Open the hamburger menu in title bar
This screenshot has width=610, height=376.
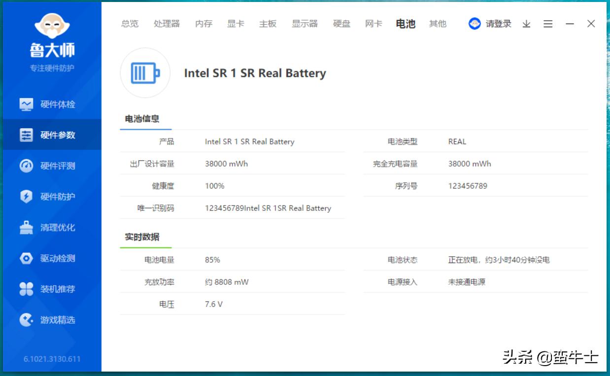tap(548, 24)
